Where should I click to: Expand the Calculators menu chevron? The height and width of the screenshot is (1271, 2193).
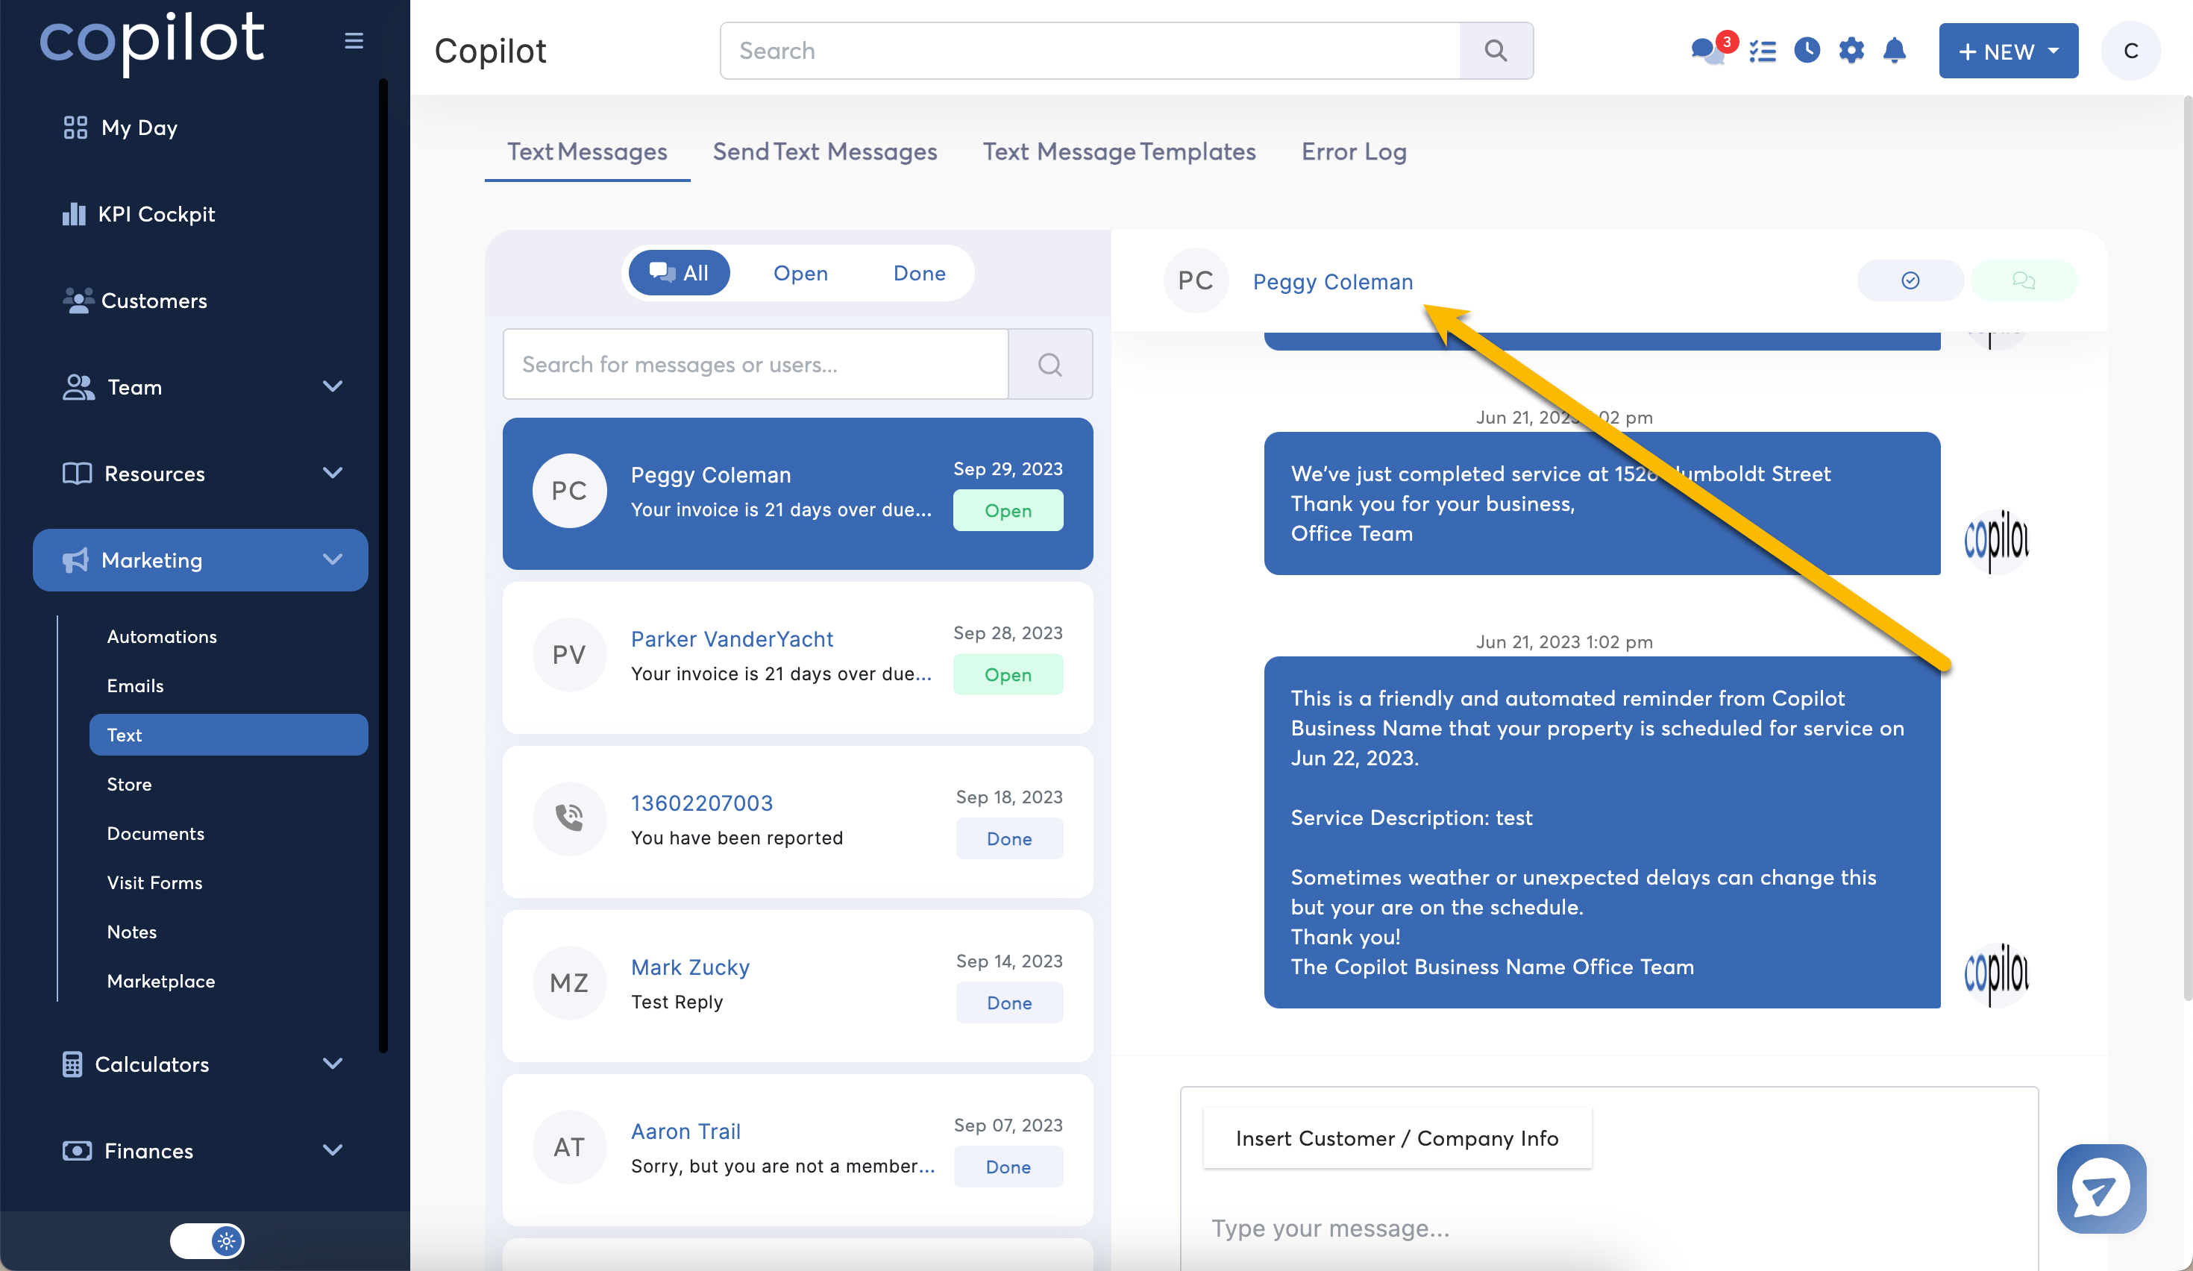tap(333, 1064)
